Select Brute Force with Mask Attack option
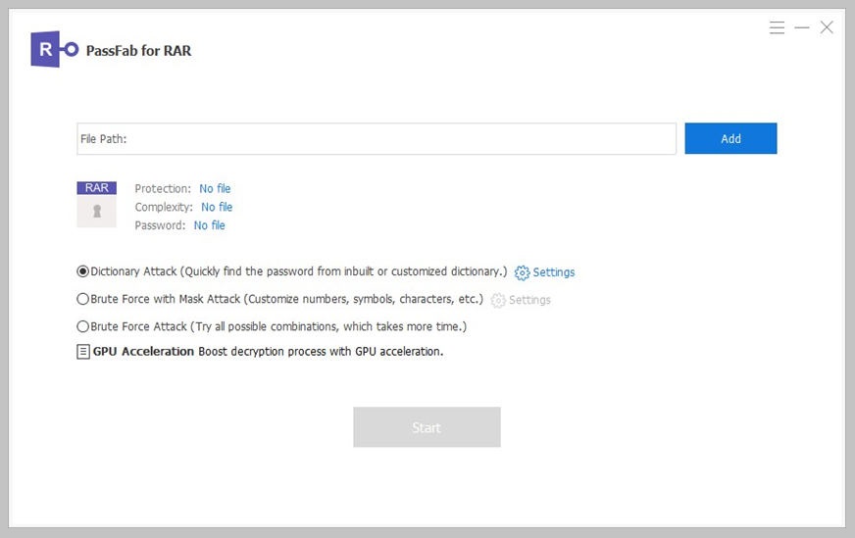Screen dimensions: 855x538 (x=83, y=299)
